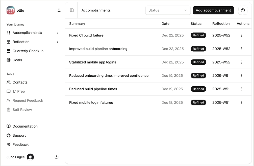Click the notifications bell icon
This screenshot has width=254, height=166.
coord(59,10)
